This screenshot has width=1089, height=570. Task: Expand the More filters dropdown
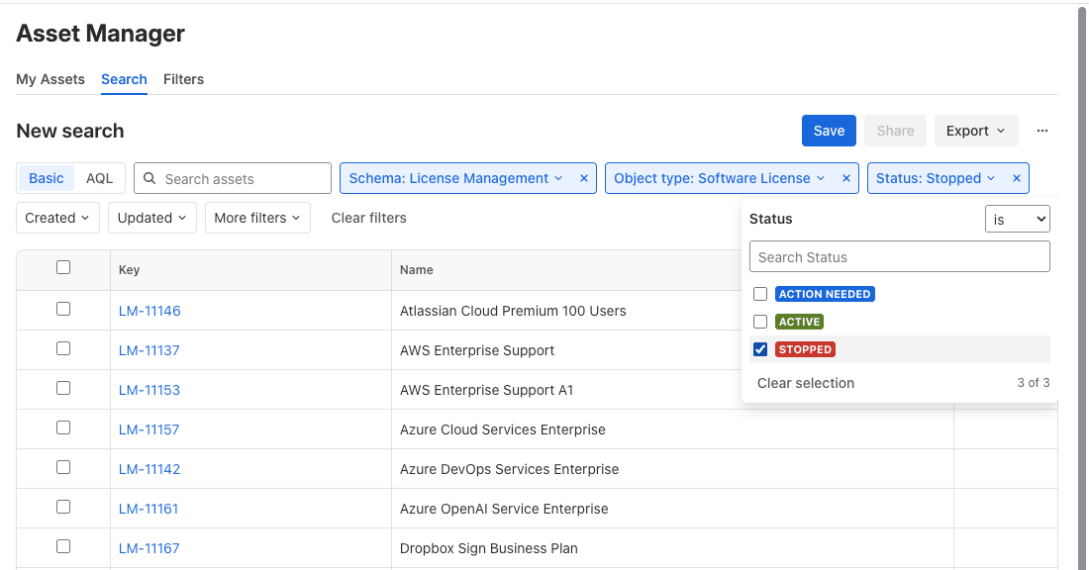click(x=257, y=218)
